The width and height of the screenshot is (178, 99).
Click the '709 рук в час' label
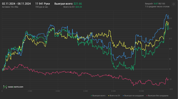click(x=41, y=7)
